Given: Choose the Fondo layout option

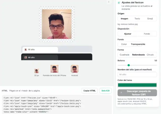Looking at the screenshot, I should (147, 34).
